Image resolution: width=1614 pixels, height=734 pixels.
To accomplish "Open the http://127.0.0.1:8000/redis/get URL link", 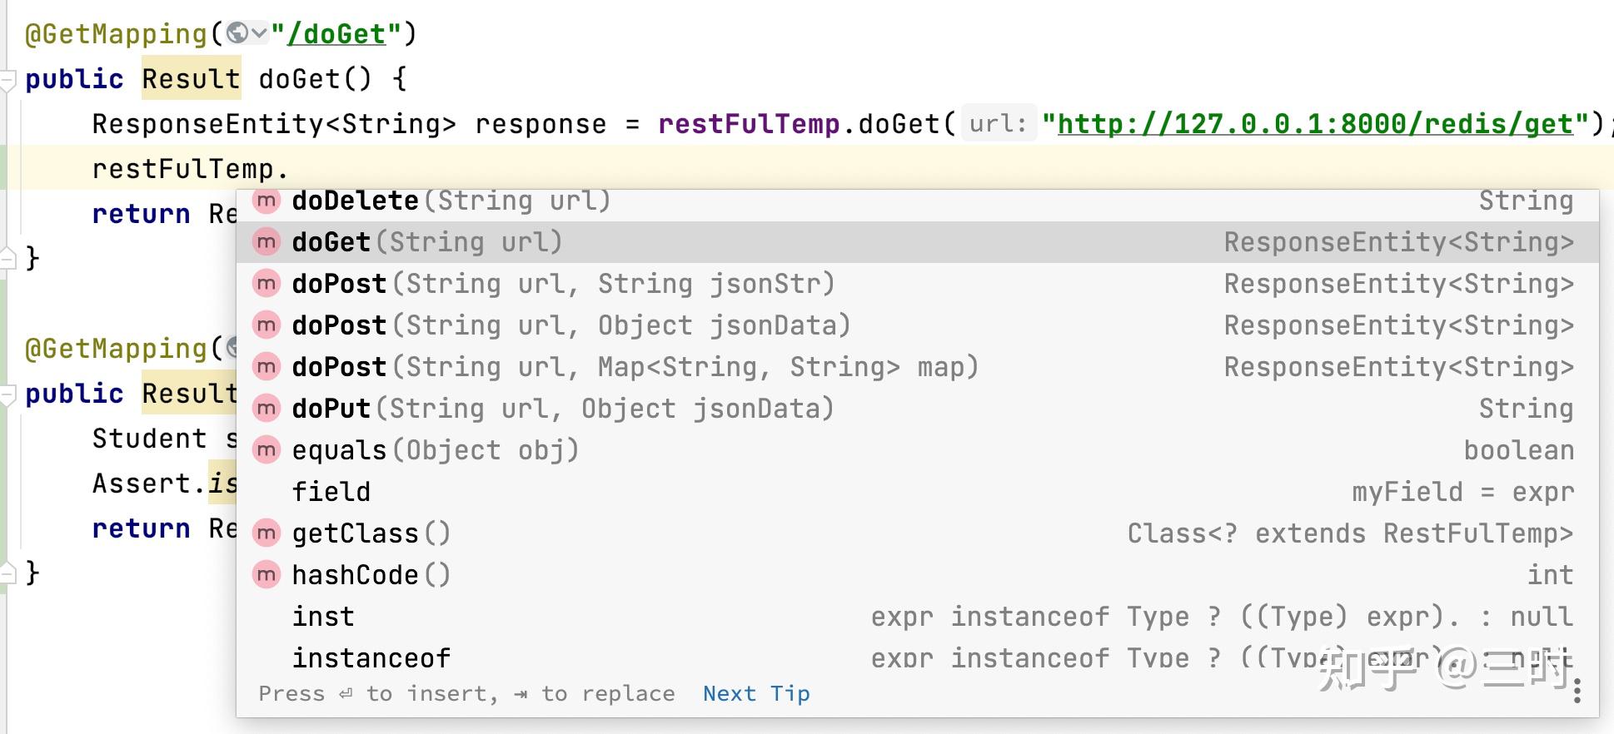I will point(1315,124).
